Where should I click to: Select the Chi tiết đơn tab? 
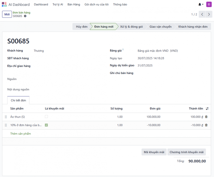pyautogui.click(x=18, y=100)
